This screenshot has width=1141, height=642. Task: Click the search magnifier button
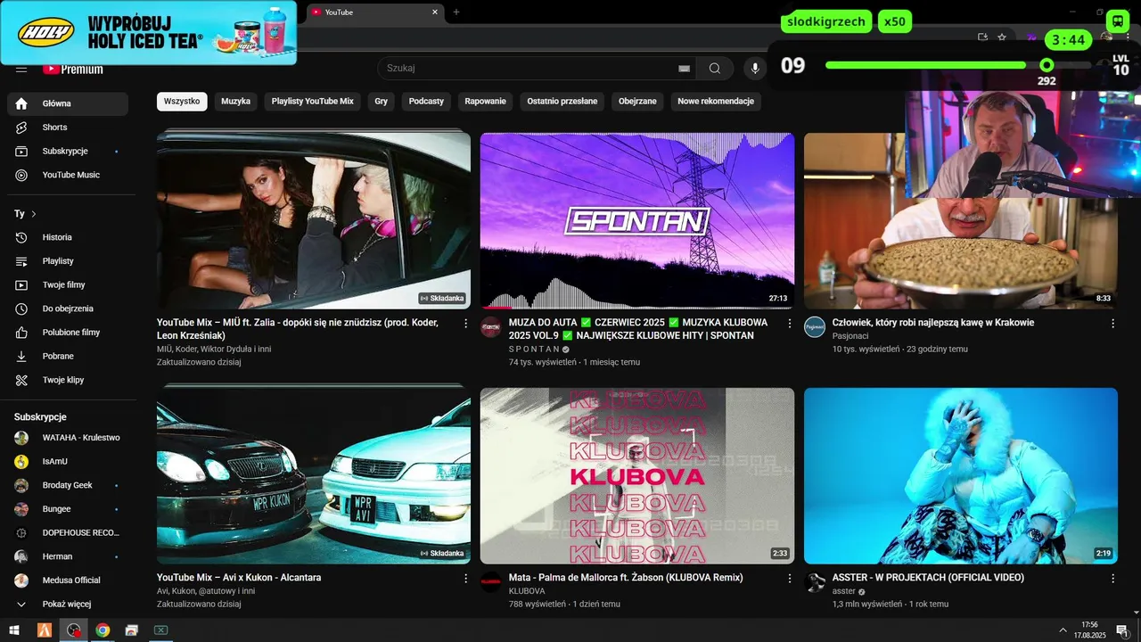pos(715,69)
